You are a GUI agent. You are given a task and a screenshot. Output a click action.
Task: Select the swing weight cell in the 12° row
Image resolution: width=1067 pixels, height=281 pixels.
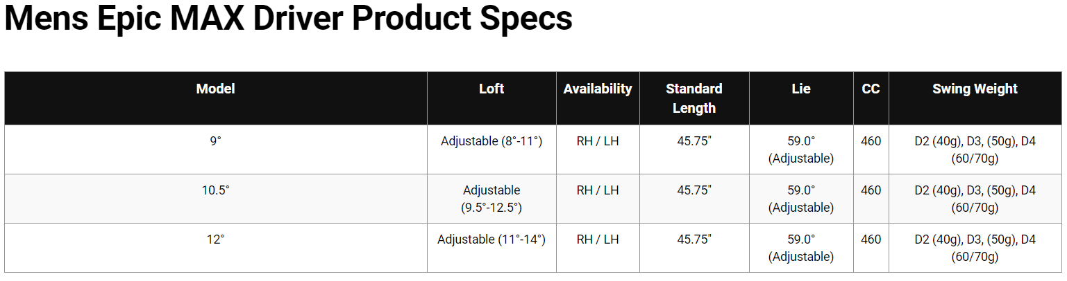(x=975, y=248)
